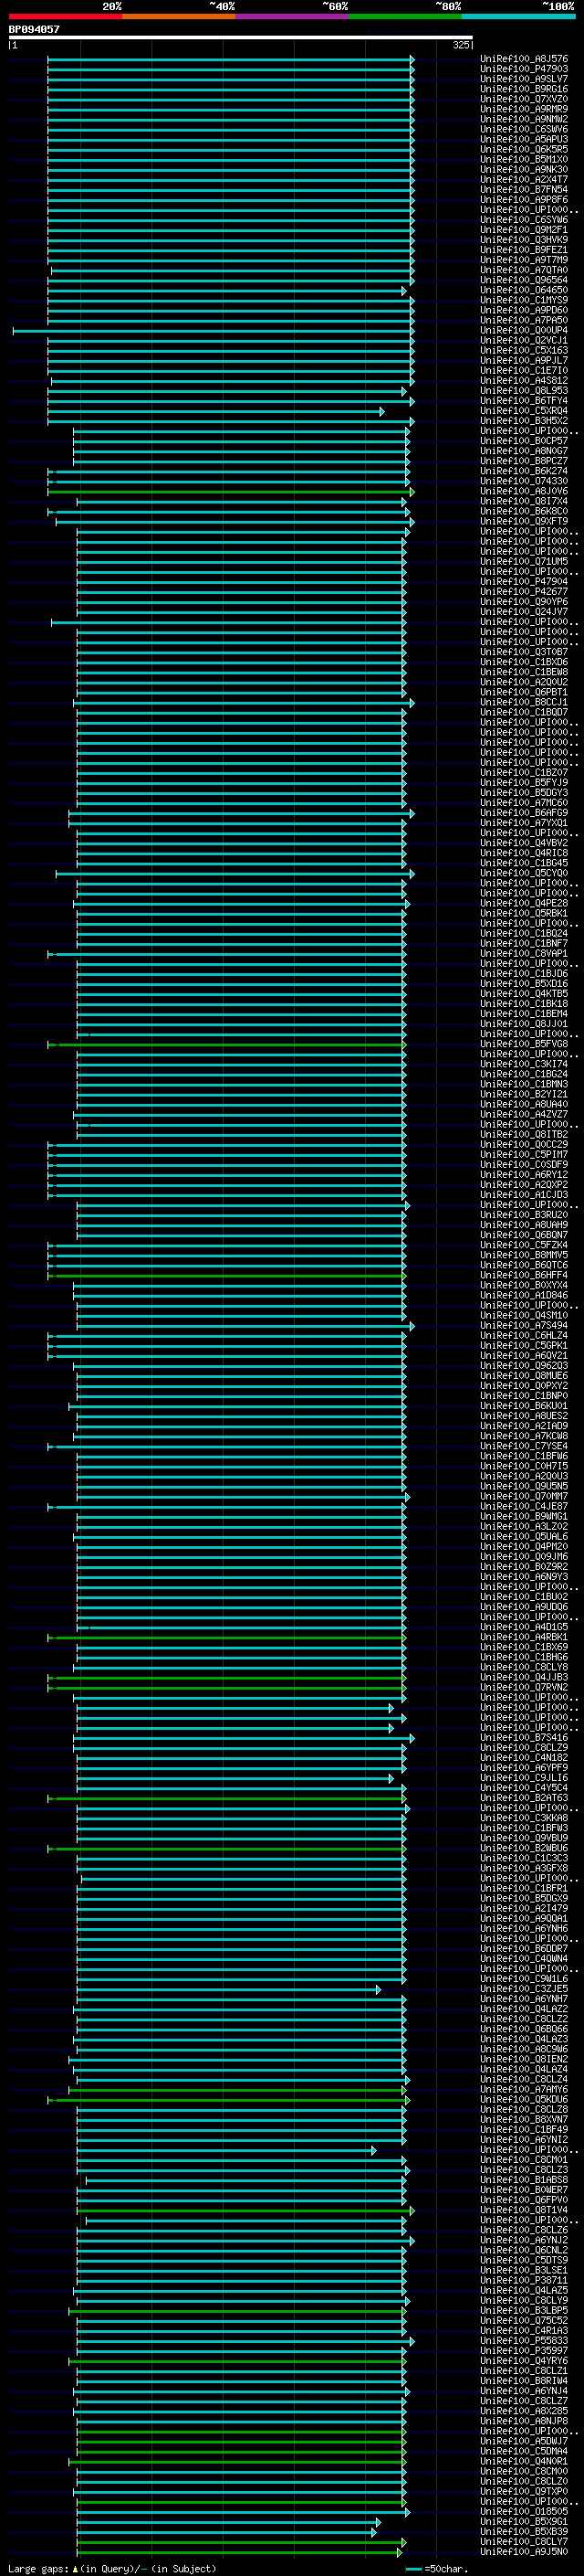This screenshot has width=584, height=2576.
Task: Click the red 20% identity legend segment
Action: [66, 16]
